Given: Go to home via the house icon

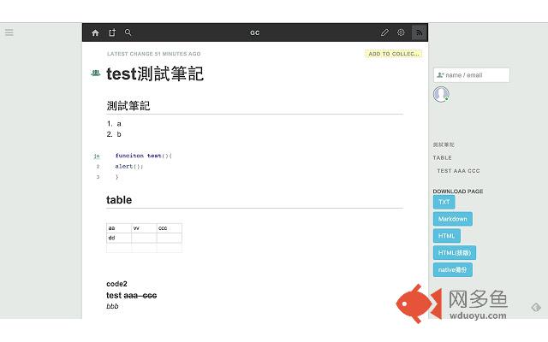Looking at the screenshot, I should 95,32.
